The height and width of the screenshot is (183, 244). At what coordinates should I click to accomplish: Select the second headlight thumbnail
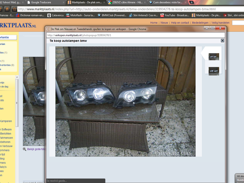tap(213, 70)
